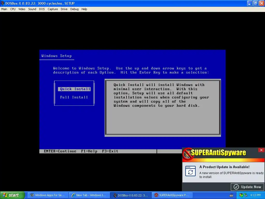Click the DOSBox-X title bar icon
The image size is (265, 199).
click(3, 3)
